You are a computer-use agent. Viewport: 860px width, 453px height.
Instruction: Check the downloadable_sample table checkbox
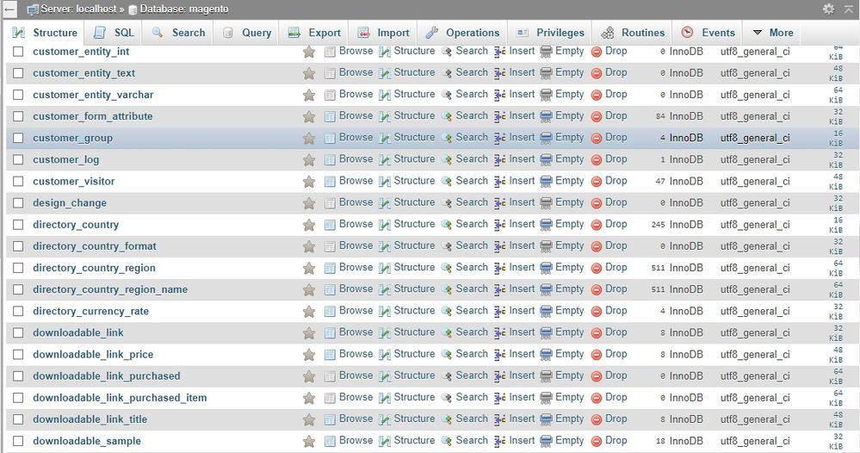coord(18,441)
